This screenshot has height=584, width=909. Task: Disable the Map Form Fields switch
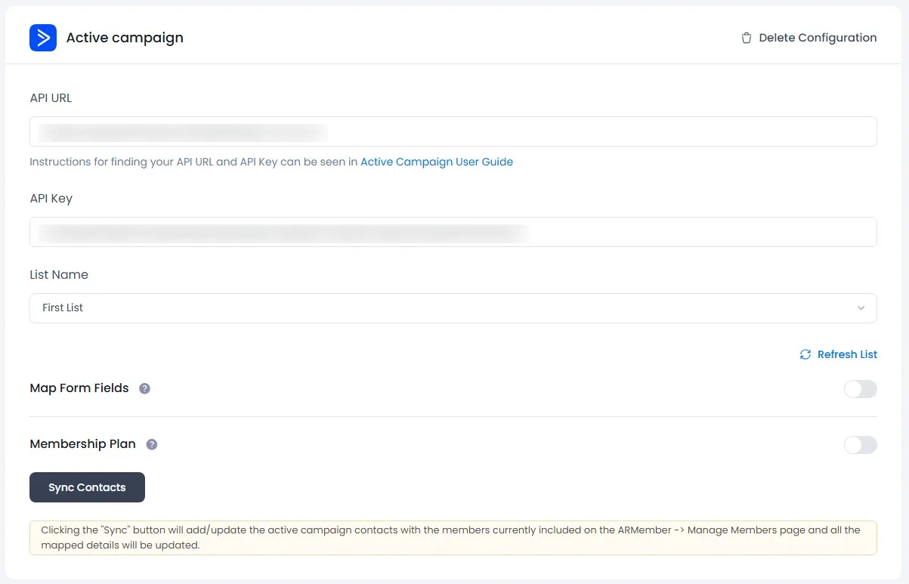pos(860,389)
